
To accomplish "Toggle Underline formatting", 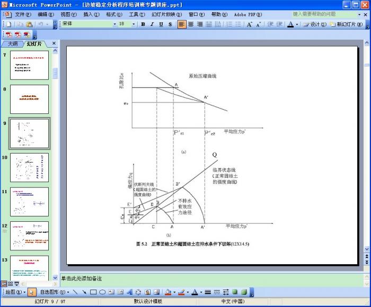I will click(x=161, y=24).
